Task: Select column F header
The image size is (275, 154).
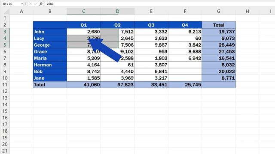Action: tap(185, 12)
